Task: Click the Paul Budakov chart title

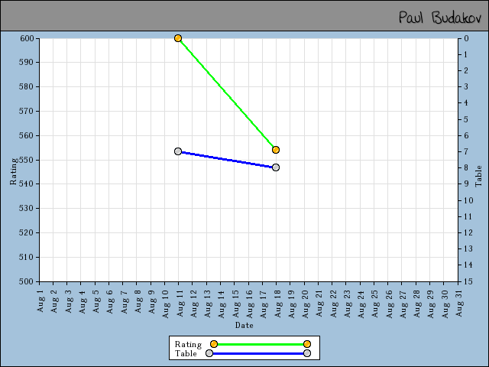Action: [x=439, y=17]
